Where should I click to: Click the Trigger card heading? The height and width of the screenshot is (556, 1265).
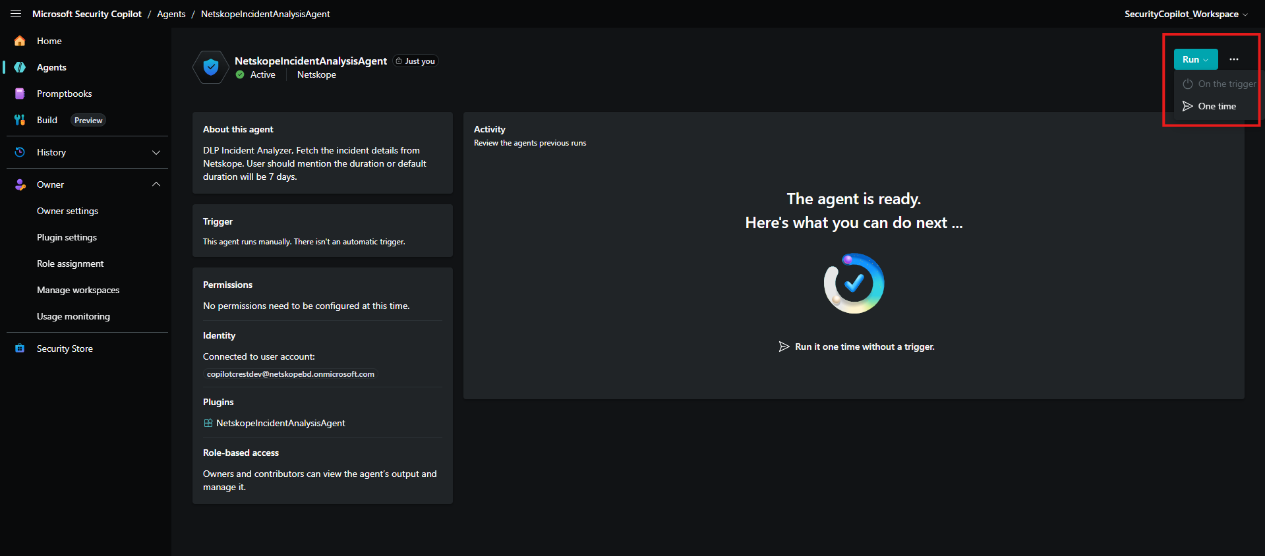218,221
